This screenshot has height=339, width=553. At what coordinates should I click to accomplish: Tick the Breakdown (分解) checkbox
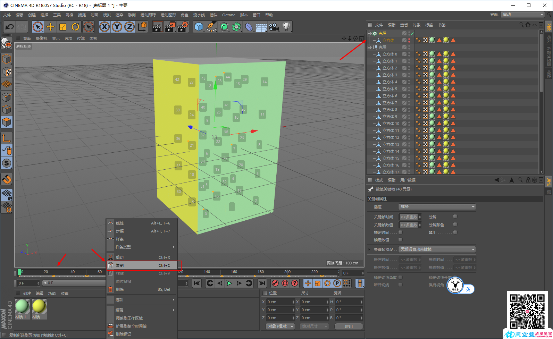(x=455, y=217)
